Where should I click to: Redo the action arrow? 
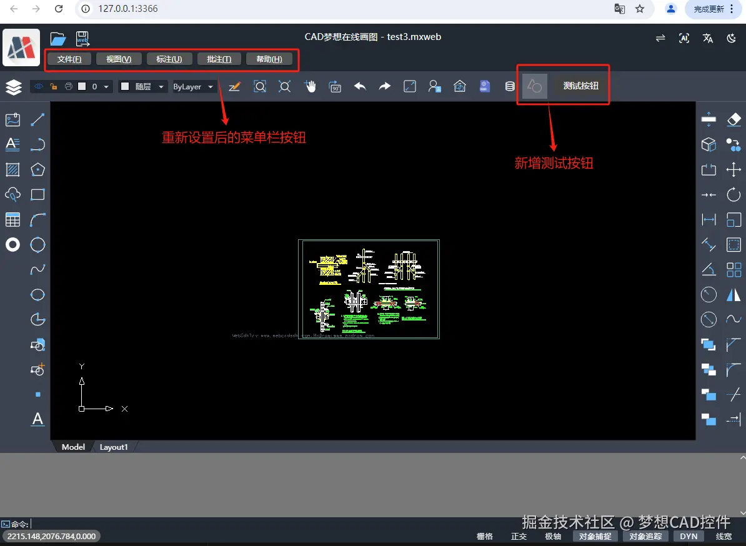(384, 86)
